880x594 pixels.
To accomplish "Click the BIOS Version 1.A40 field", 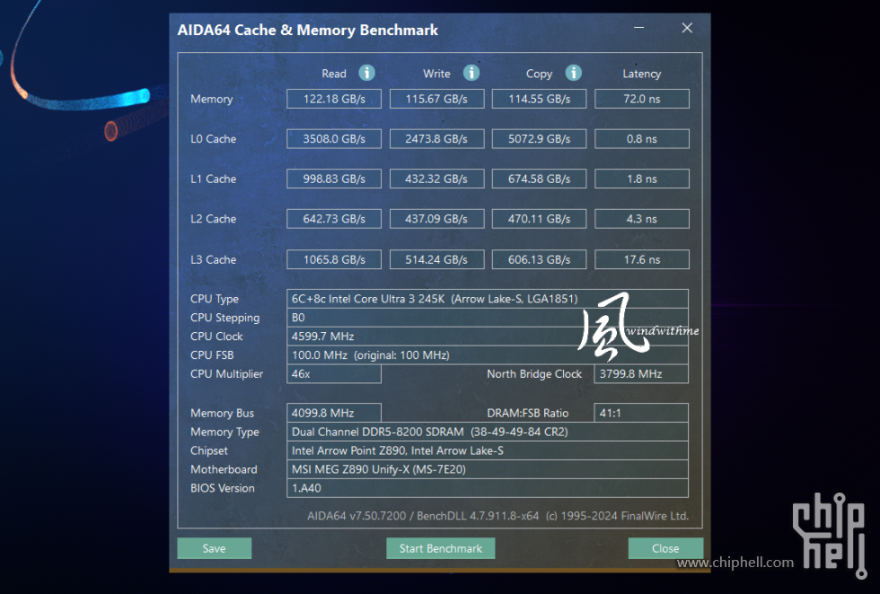I will click(x=487, y=488).
